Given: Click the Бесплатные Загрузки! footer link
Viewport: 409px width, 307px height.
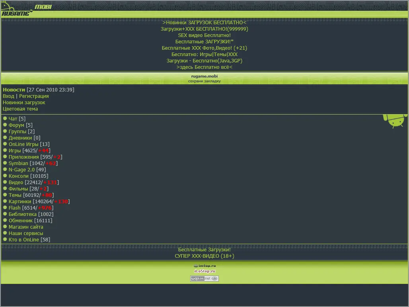Looking at the screenshot, I should pyautogui.click(x=204, y=250).
